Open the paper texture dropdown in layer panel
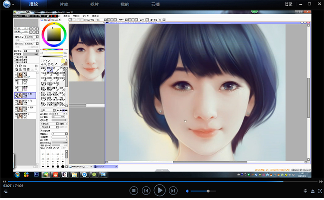 [x=31, y=37]
